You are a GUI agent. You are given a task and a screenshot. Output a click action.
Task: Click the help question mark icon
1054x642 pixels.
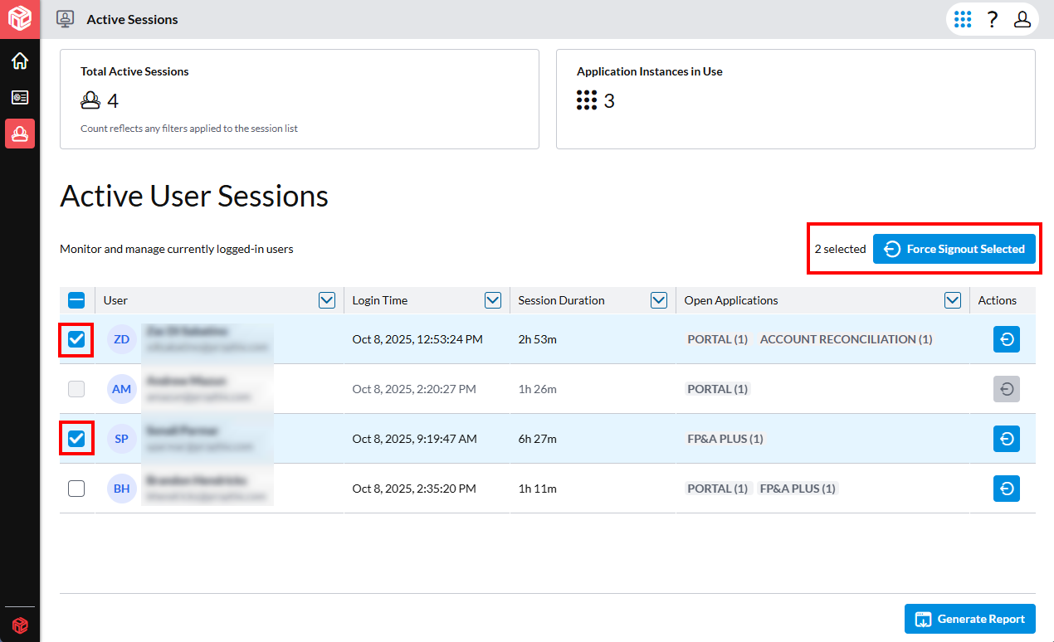[992, 20]
